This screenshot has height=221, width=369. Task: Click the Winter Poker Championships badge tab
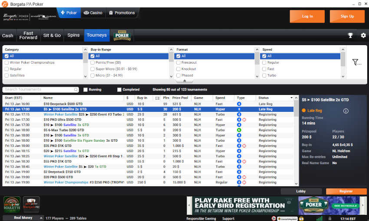[x=122, y=35]
